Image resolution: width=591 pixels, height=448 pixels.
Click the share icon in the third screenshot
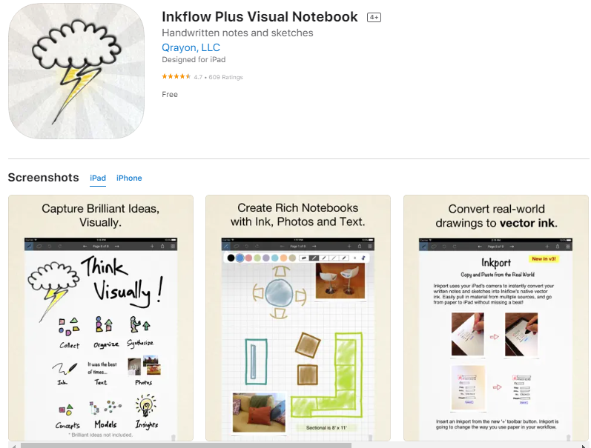[x=558, y=247]
